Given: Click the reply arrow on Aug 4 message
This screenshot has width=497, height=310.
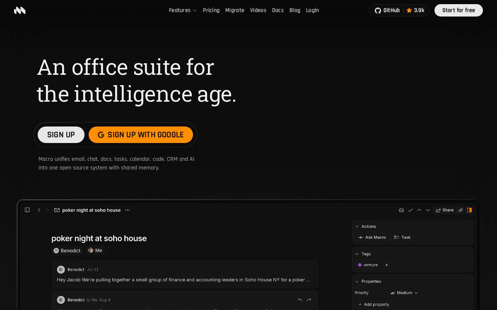Looking at the screenshot, I should (300, 300).
